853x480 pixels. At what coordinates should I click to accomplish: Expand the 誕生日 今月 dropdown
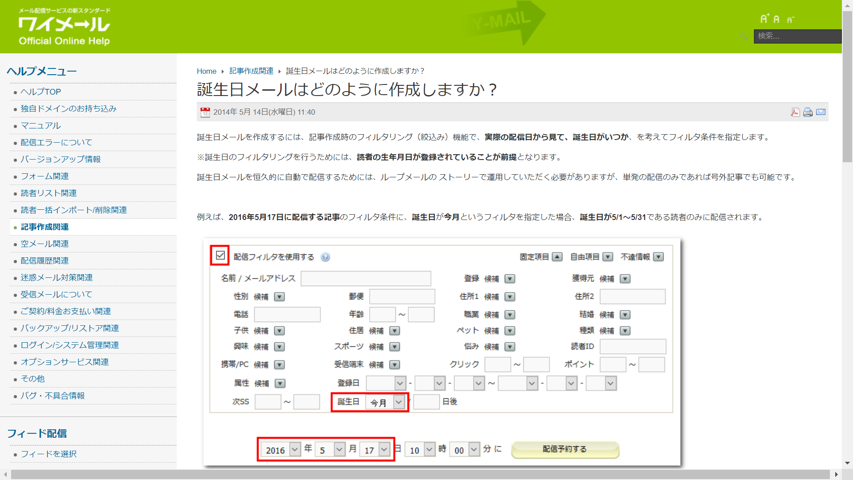coord(399,402)
